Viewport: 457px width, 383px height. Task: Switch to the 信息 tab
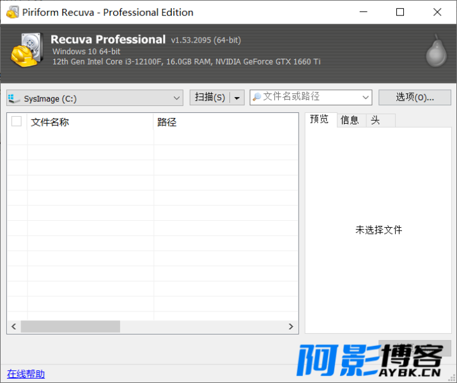point(350,120)
